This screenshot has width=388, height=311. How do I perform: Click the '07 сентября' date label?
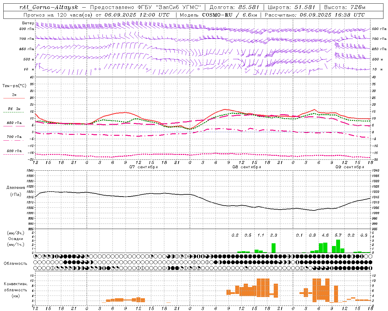144,167
